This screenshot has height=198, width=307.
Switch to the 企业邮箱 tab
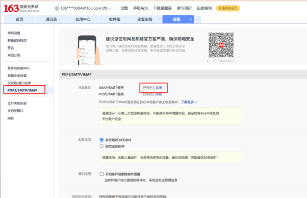point(145,19)
